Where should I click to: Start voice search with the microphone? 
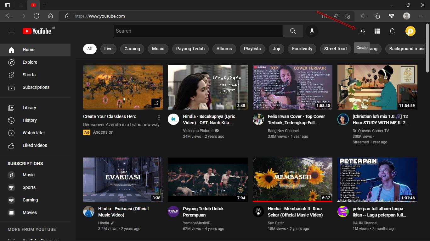tap(312, 31)
